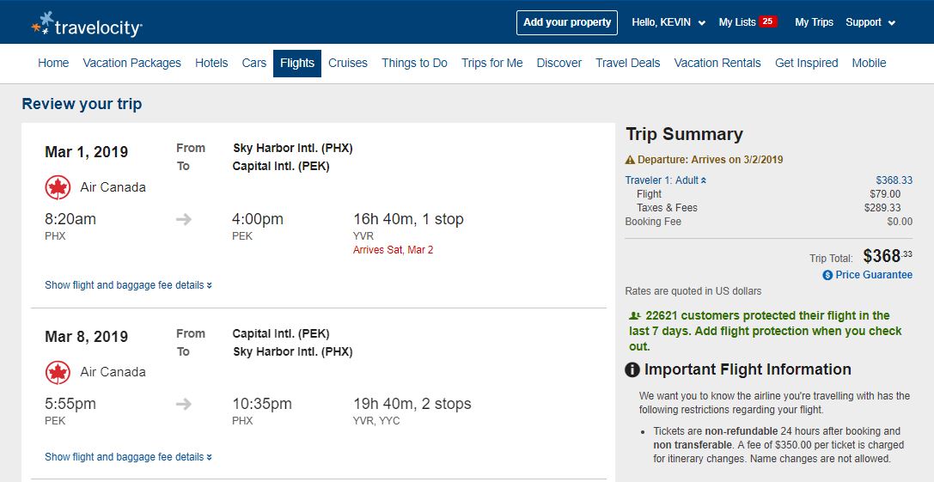Open the Support dropdown menu

point(870,22)
